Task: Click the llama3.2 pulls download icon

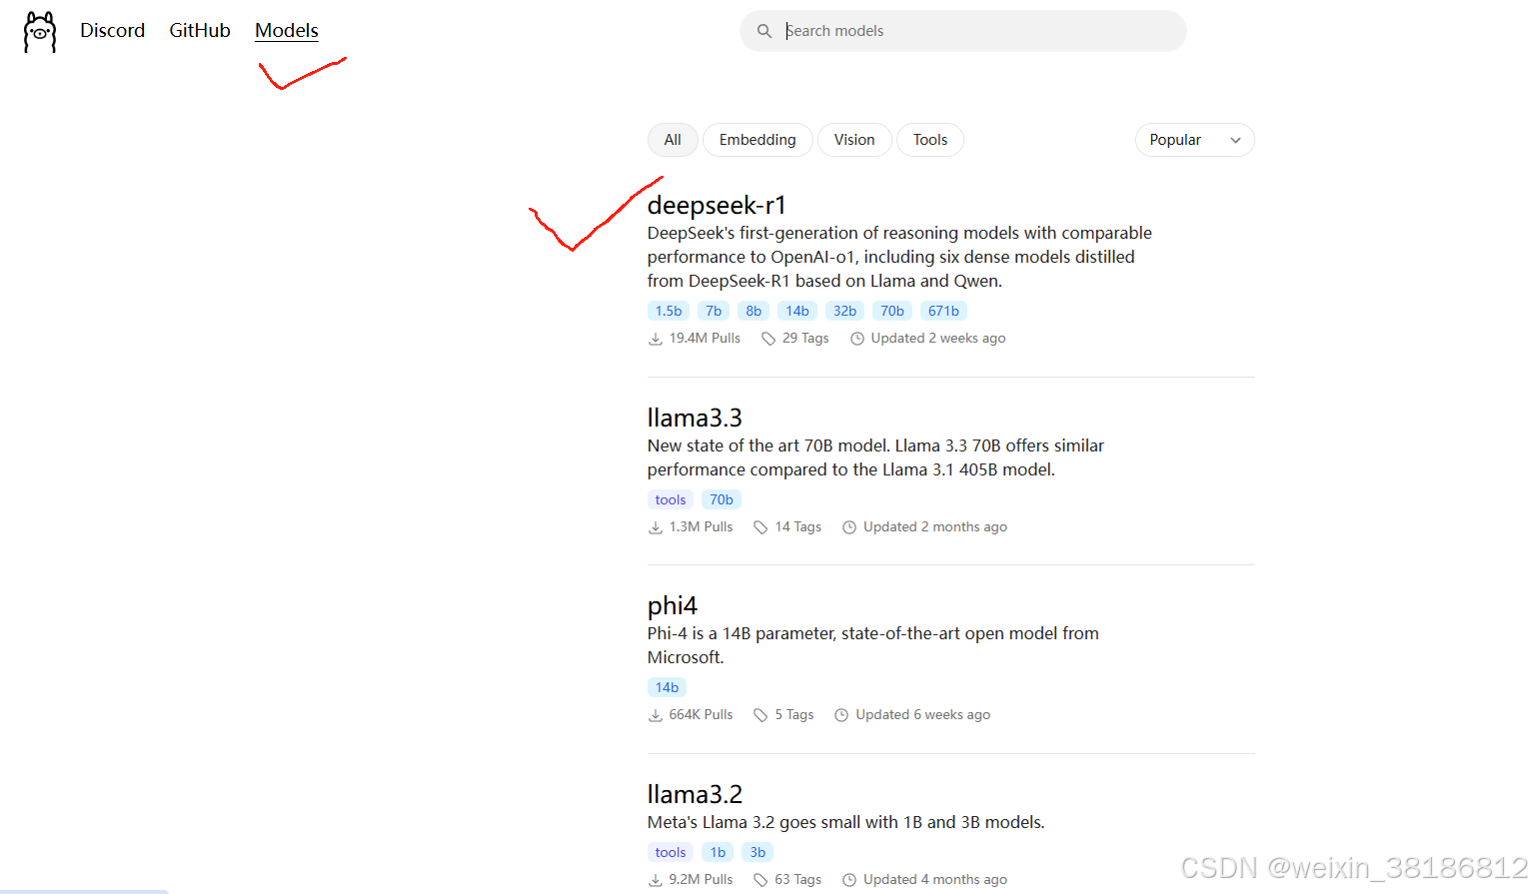Action: click(x=656, y=880)
